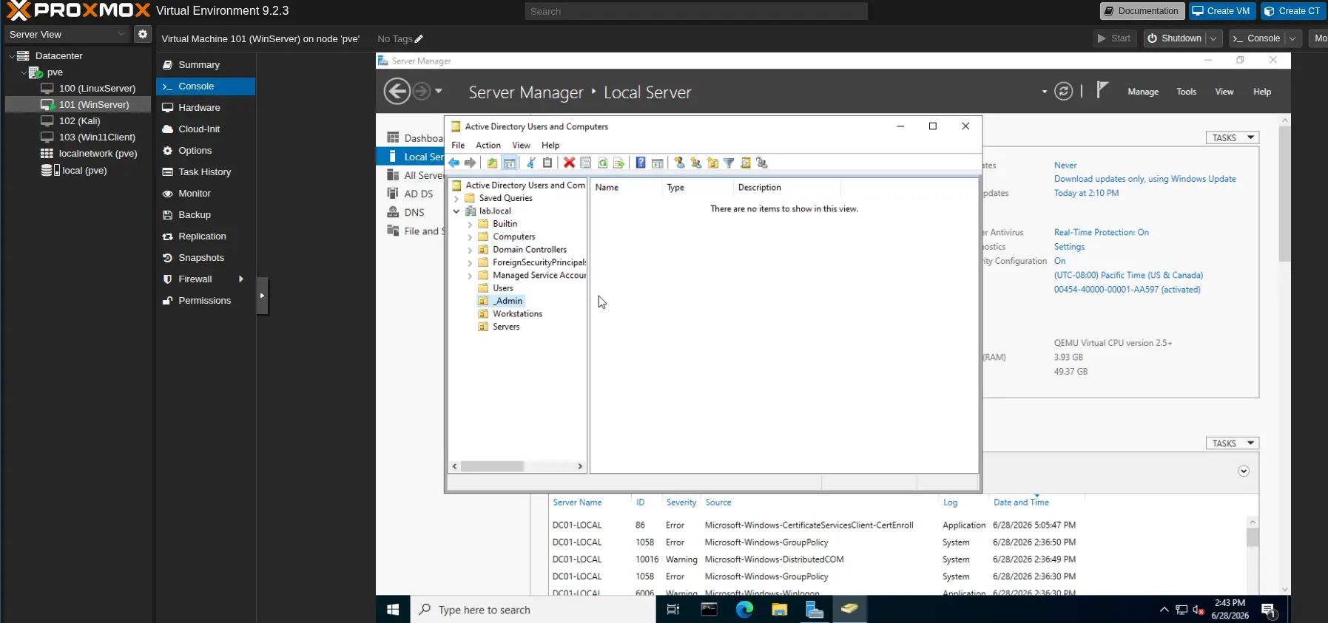Open the Console dropdown arrow in Proxmox toolbar
Image resolution: width=1328 pixels, height=623 pixels.
click(x=1292, y=38)
